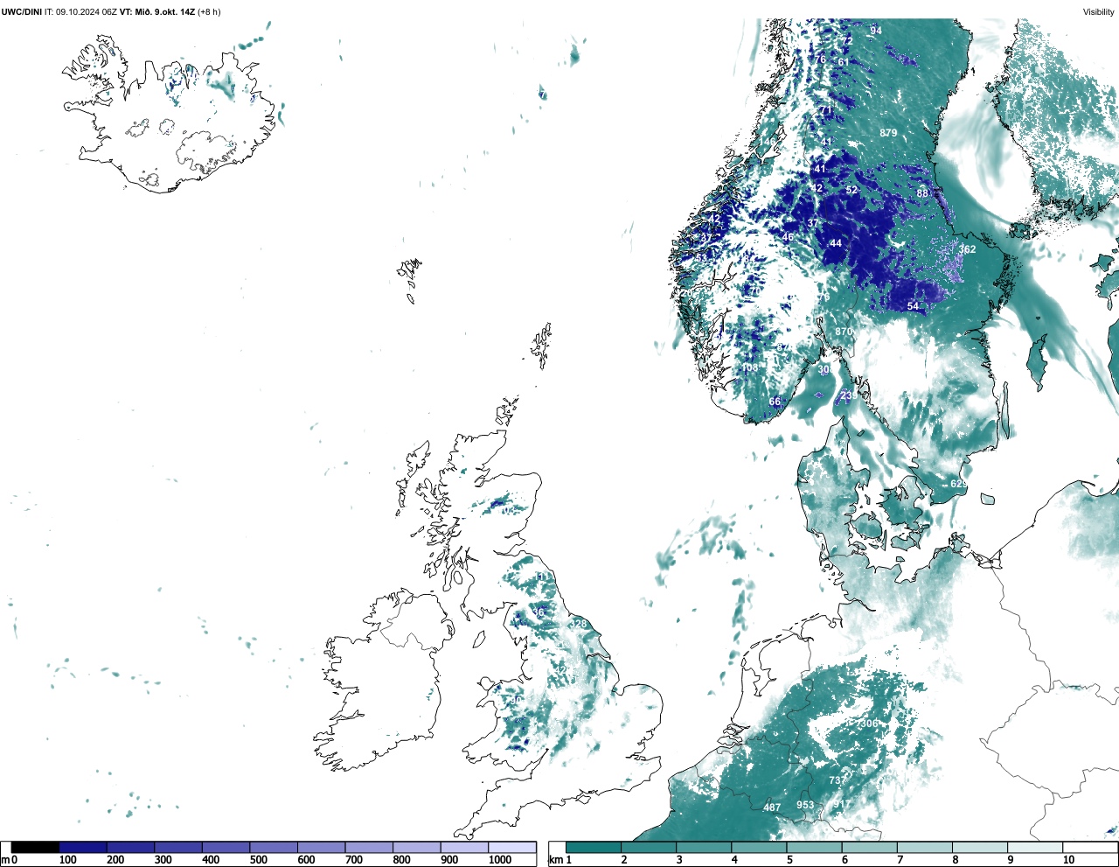
Task: Pick the legend swatch between 500 and 600 m
Action: (x=274, y=847)
